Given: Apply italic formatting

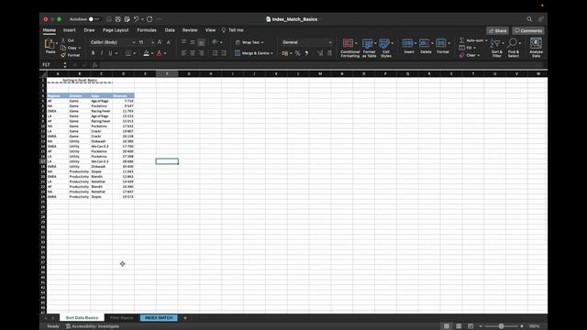Looking at the screenshot, I should coord(102,53).
